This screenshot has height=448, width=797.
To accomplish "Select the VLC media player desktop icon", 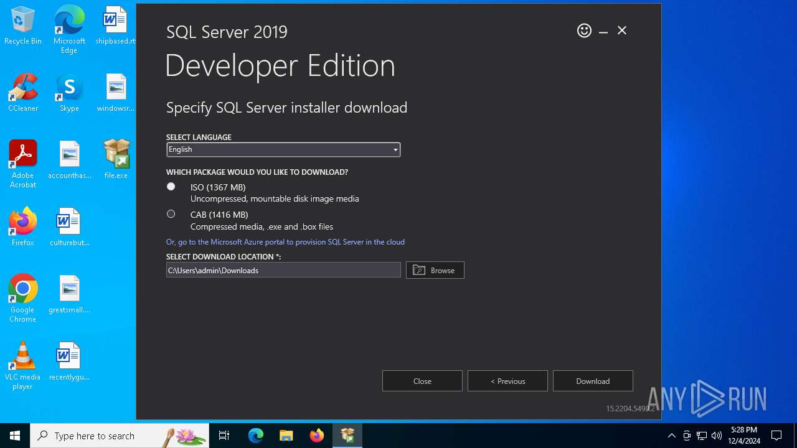I will tap(23, 366).
